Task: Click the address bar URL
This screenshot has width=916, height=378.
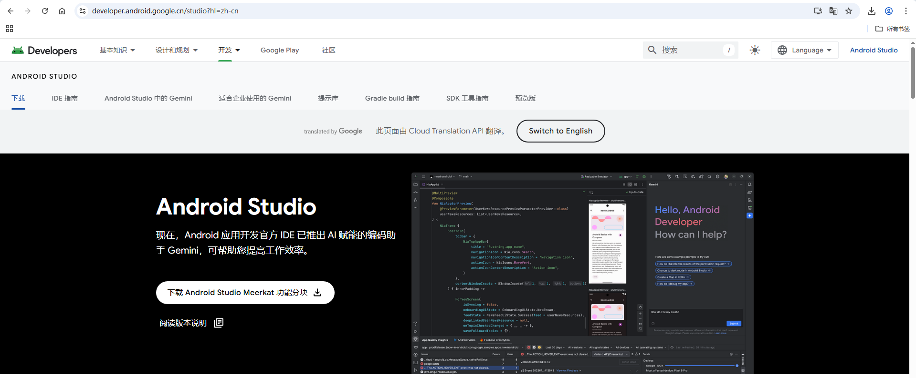Action: pyautogui.click(x=165, y=11)
